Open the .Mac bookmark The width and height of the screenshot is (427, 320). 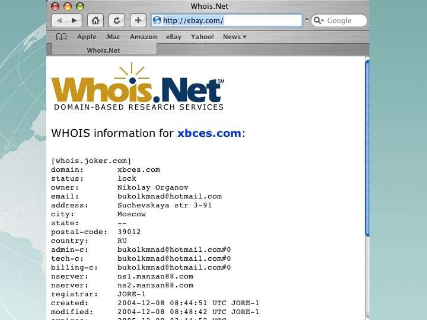[x=113, y=37]
